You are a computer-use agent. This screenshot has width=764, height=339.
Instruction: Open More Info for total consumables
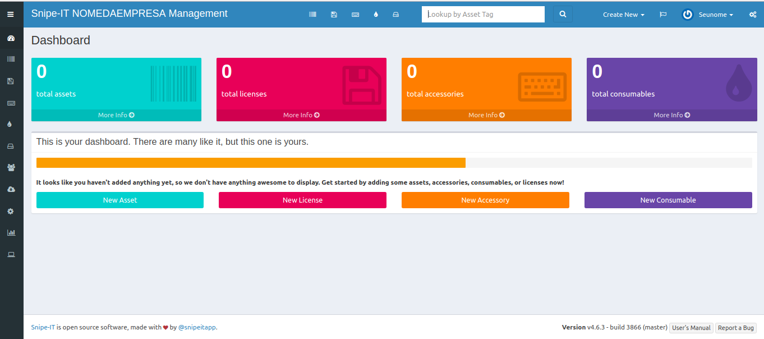671,115
